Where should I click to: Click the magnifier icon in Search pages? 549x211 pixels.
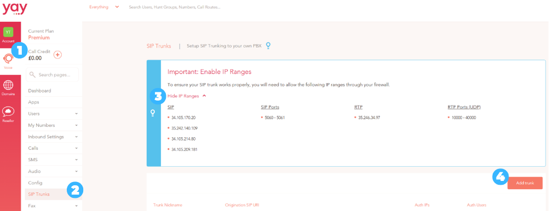click(x=32, y=74)
